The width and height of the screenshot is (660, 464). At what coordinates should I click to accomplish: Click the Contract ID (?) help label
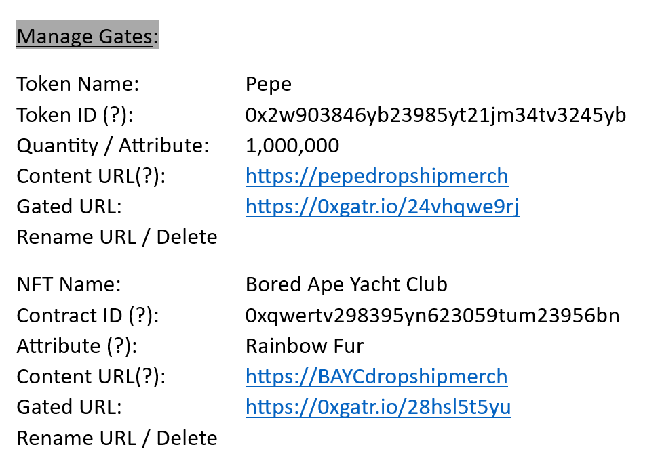(88, 316)
